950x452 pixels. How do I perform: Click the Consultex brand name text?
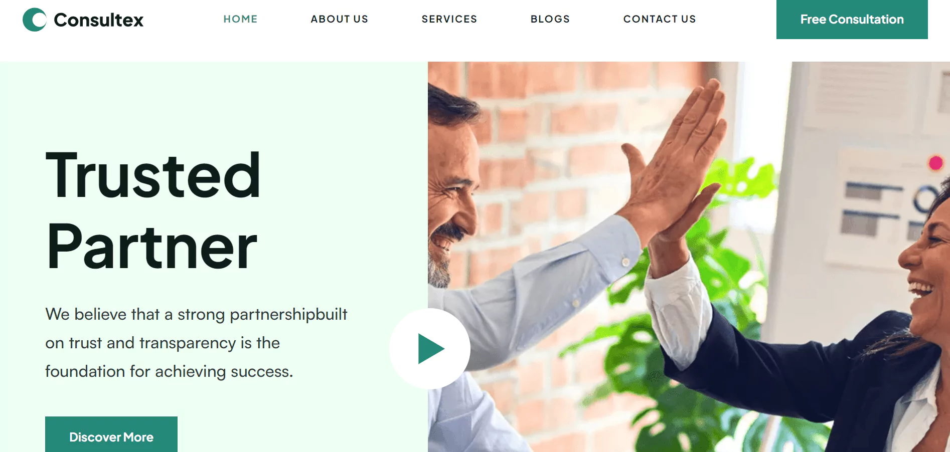tap(98, 20)
